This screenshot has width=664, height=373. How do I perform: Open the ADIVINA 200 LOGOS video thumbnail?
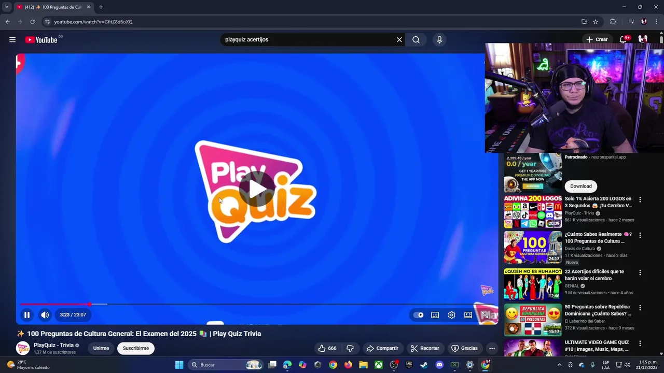pos(533,212)
